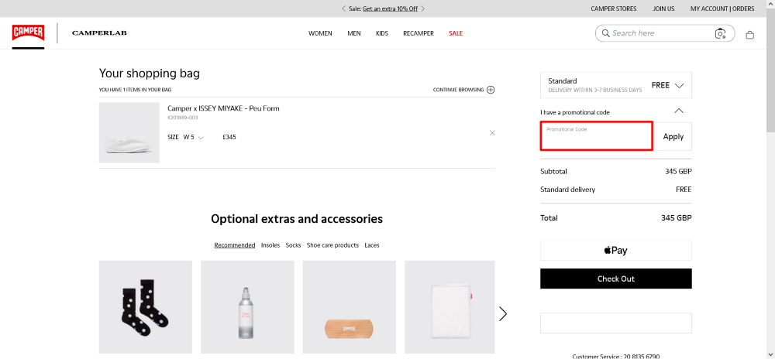Screen dimensions: 775x359
Task: Select the Recommended tab
Action: tap(235, 245)
